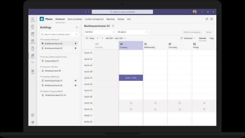
Task: Click the building info icon beside Buckhauserstrasse 24
Action: pos(113,26)
